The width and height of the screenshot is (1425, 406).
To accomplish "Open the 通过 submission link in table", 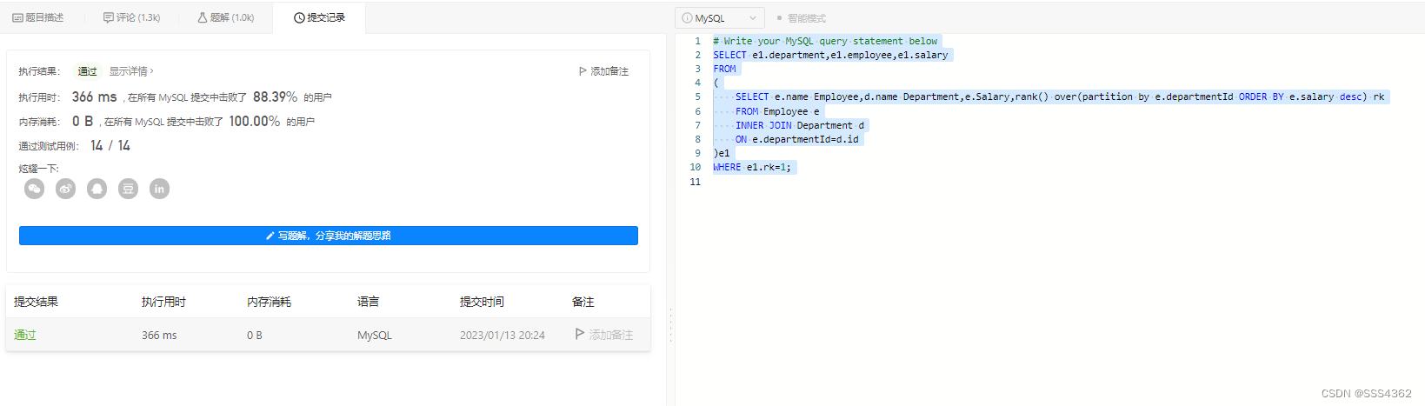I will (25, 335).
